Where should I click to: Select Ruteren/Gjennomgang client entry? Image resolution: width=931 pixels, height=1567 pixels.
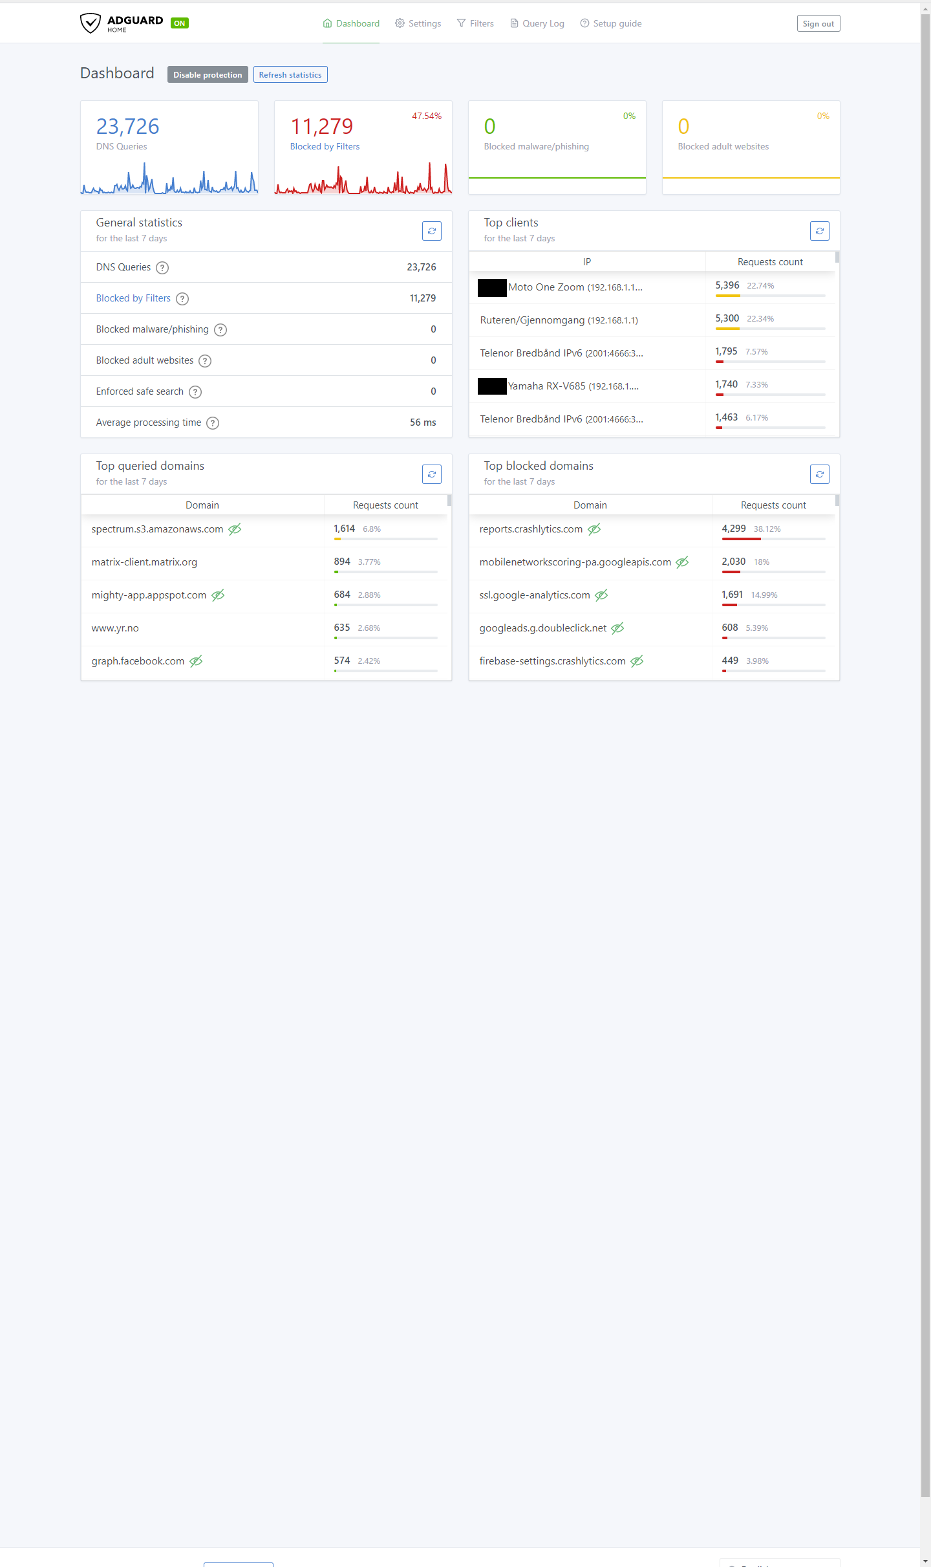652,320
